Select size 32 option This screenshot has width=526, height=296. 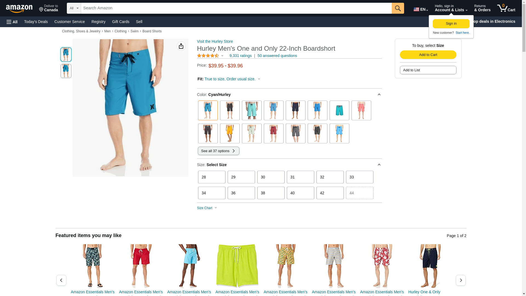click(330, 177)
